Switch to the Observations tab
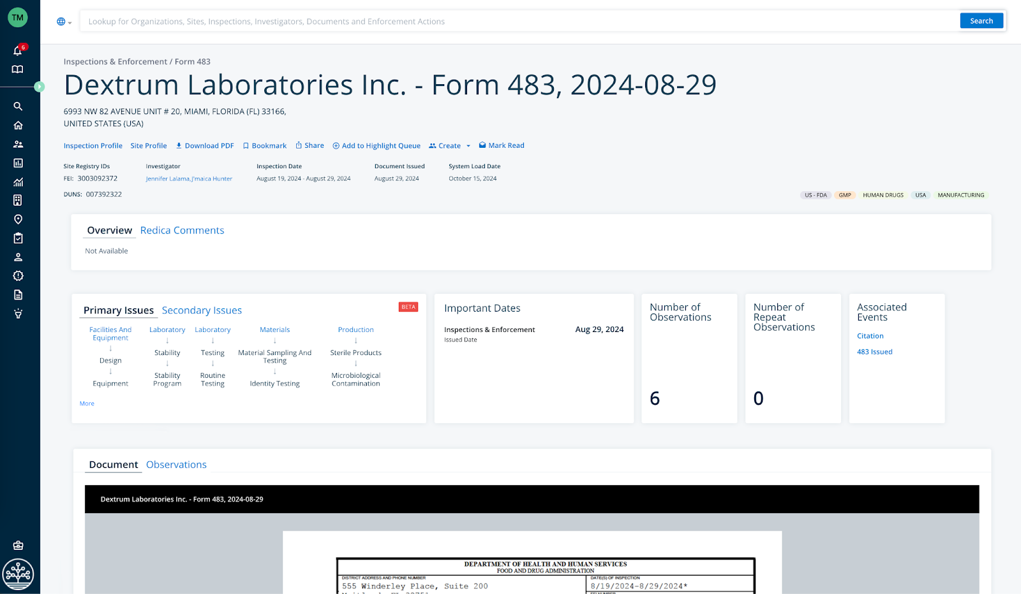This screenshot has width=1021, height=594. click(x=176, y=464)
